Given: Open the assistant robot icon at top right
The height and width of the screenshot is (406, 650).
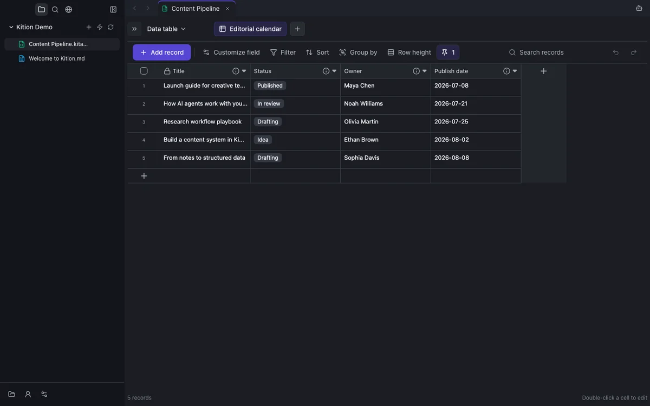Looking at the screenshot, I should click(x=639, y=8).
